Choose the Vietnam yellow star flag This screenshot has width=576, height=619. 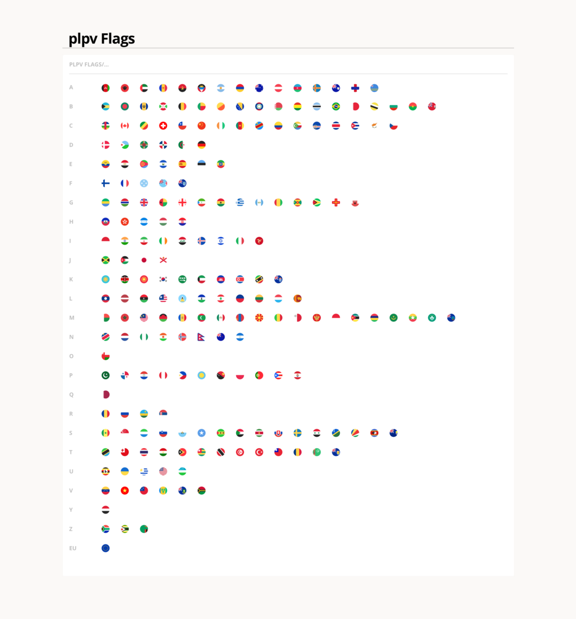point(125,491)
